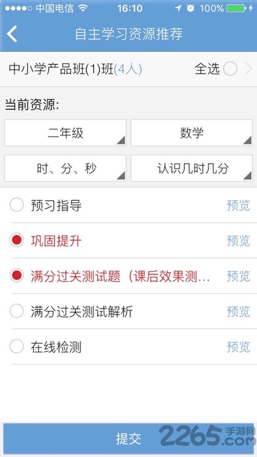Open the 时、分、秒 chapter dropdown
The image size is (257, 457).
click(x=65, y=168)
